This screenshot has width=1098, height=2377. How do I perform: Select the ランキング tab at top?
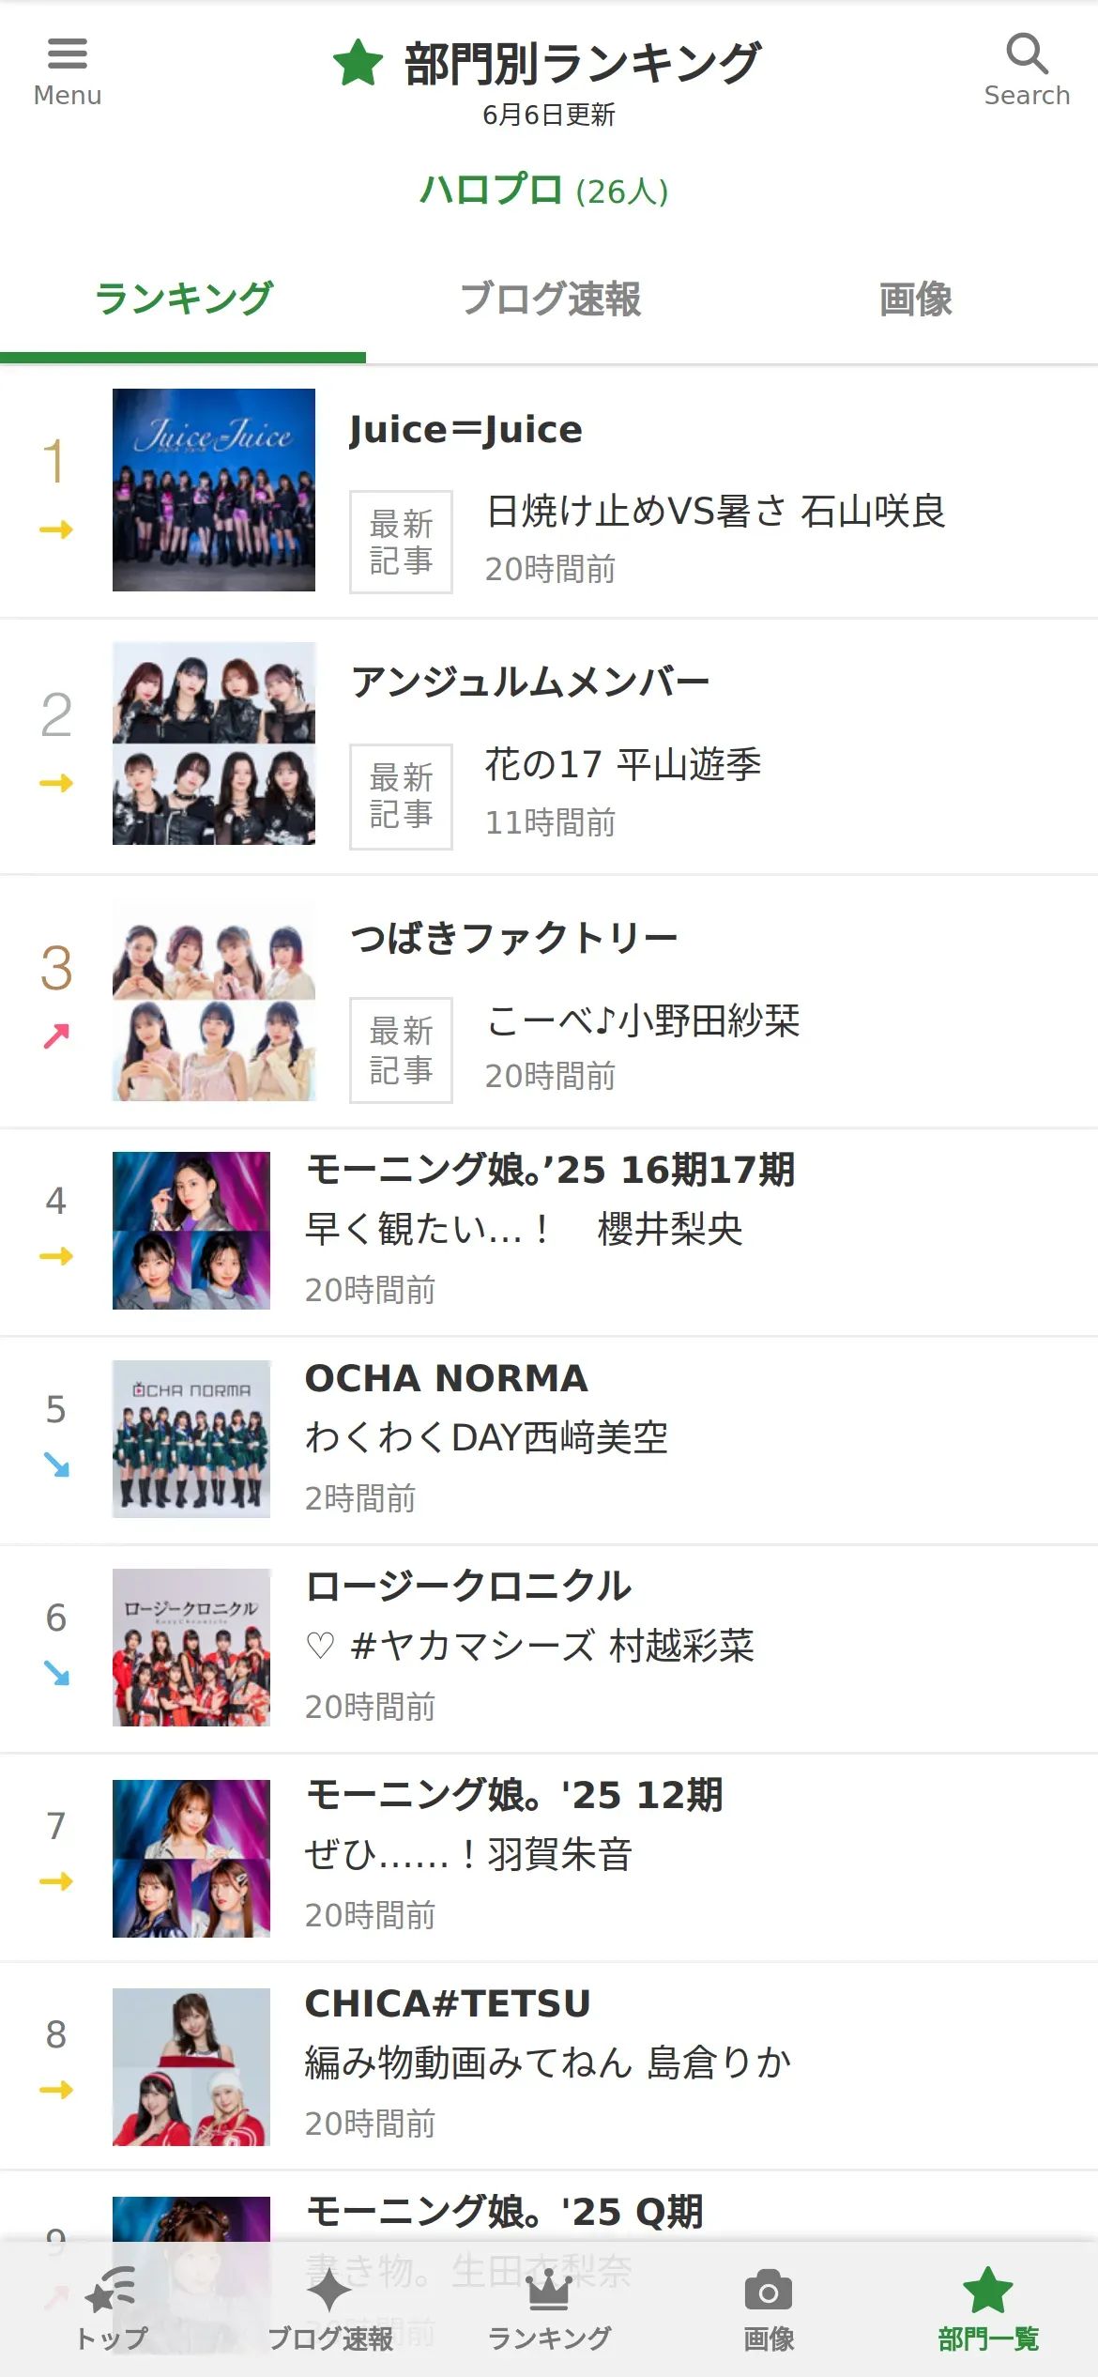coord(183,299)
